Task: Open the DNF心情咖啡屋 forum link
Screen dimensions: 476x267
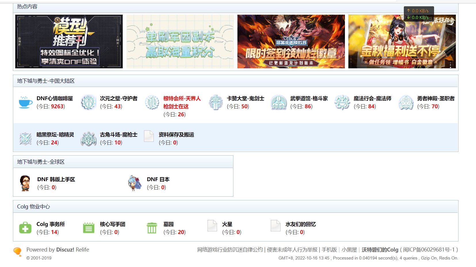Action: pos(55,98)
